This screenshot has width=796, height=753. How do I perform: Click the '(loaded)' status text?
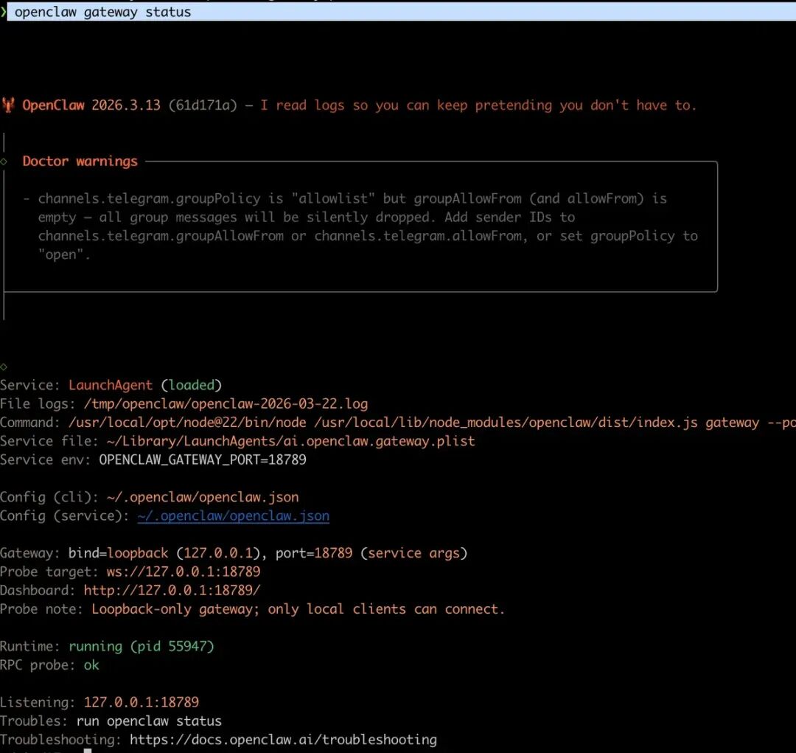click(x=192, y=385)
